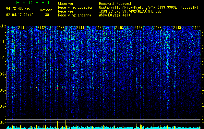This screenshot has height=129, width=204.
Task: Select the 2144 time marker
Action: pyautogui.click(x=80, y=28)
